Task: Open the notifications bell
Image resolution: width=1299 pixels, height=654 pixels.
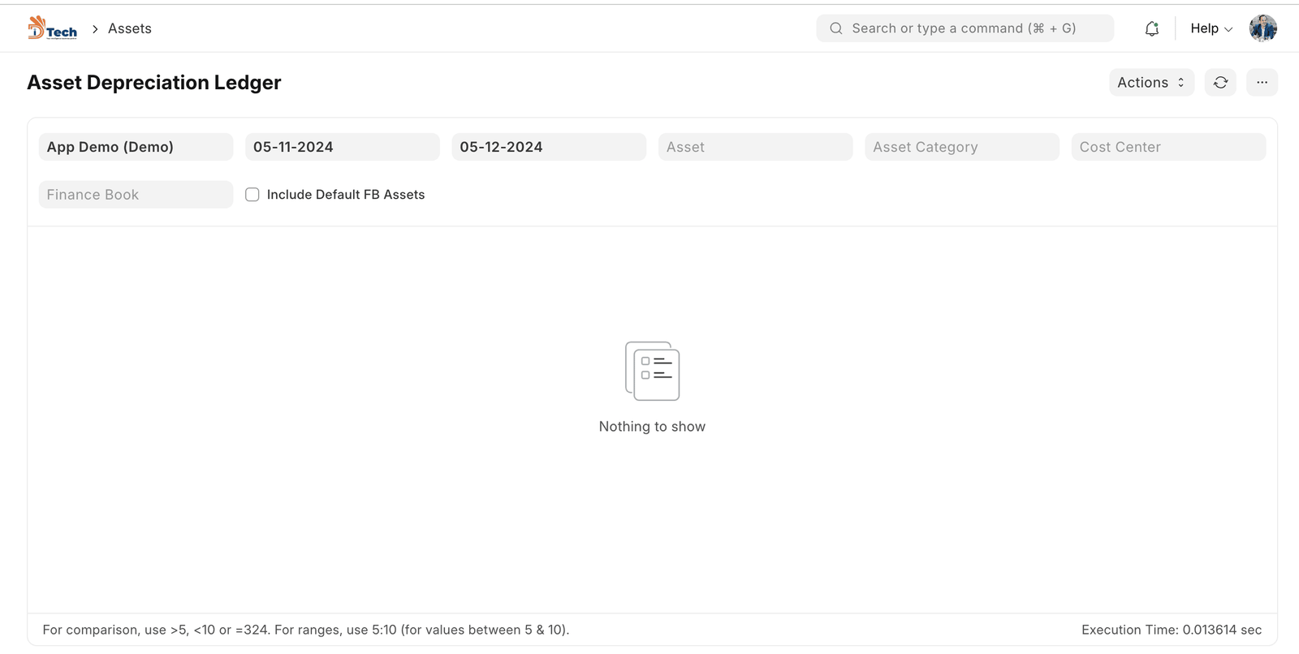Action: pos(1151,28)
